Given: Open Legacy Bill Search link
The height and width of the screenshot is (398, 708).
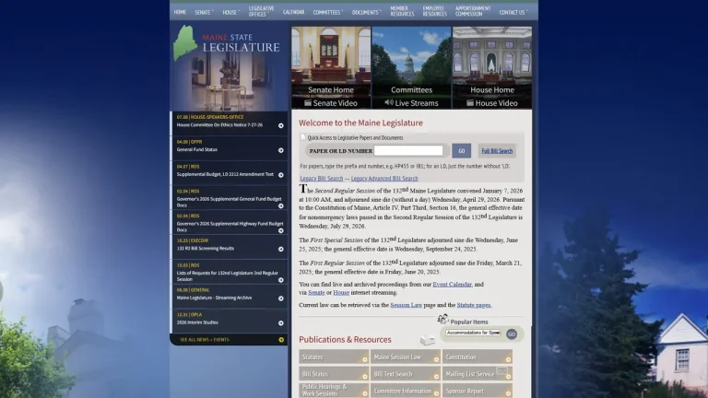Looking at the screenshot, I should tap(322, 178).
